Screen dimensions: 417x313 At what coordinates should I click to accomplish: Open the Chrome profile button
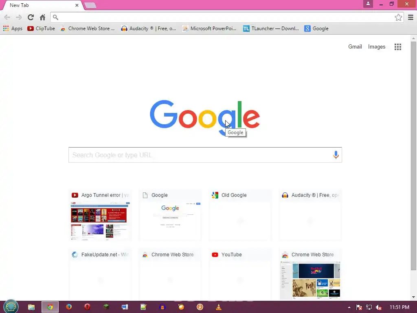click(x=368, y=4)
